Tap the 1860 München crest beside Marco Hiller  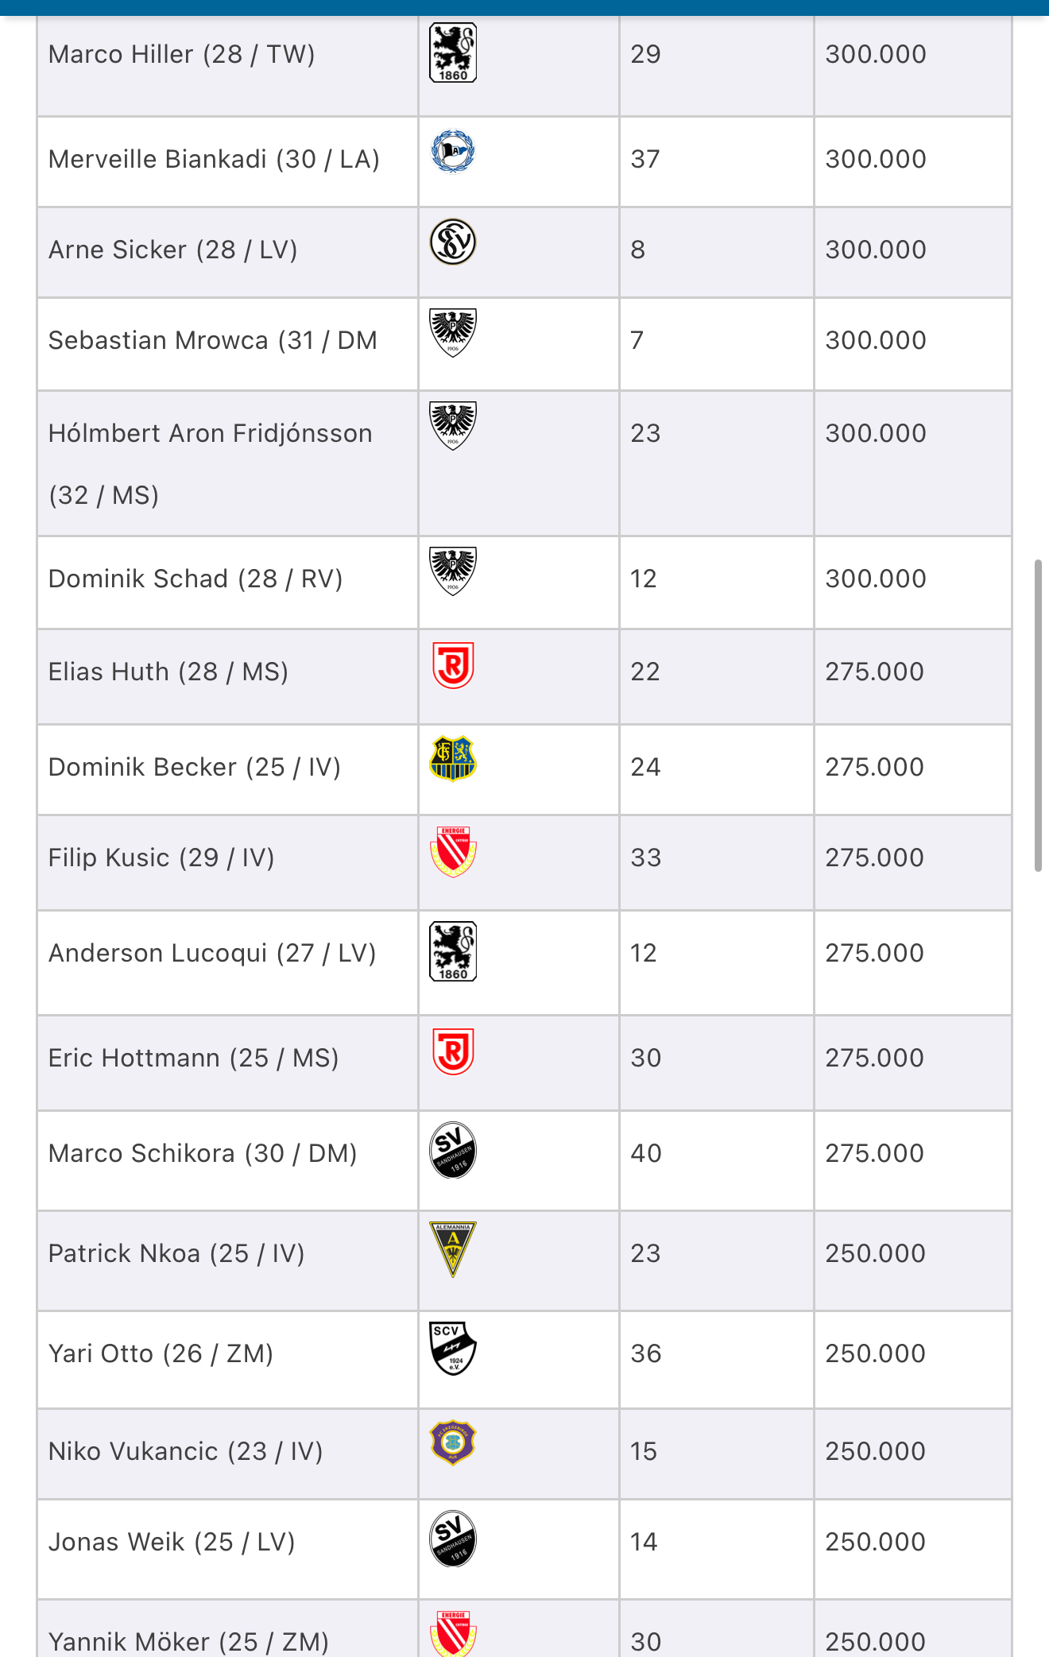[x=453, y=52]
